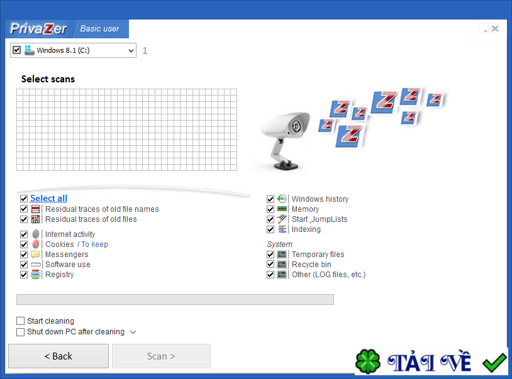Screen dimensions: 512x379
Task: Click the Back button
Action: pos(58,356)
